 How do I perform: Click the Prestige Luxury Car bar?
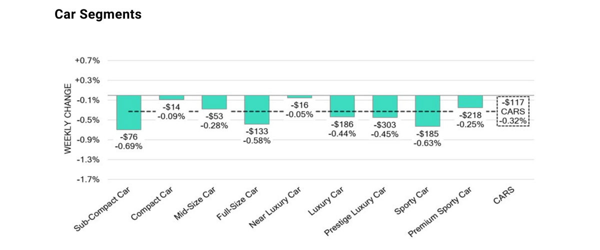click(384, 106)
